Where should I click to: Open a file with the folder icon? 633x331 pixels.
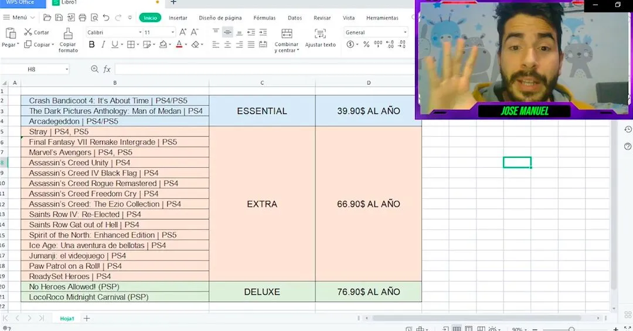(47, 18)
